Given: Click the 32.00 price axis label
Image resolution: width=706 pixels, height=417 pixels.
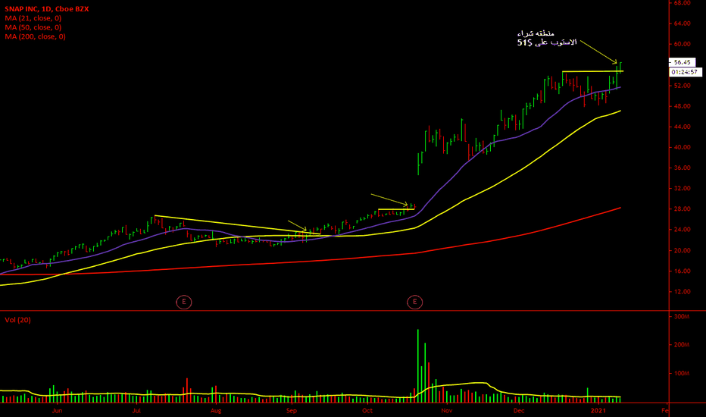Looking at the screenshot, I should [x=682, y=189].
